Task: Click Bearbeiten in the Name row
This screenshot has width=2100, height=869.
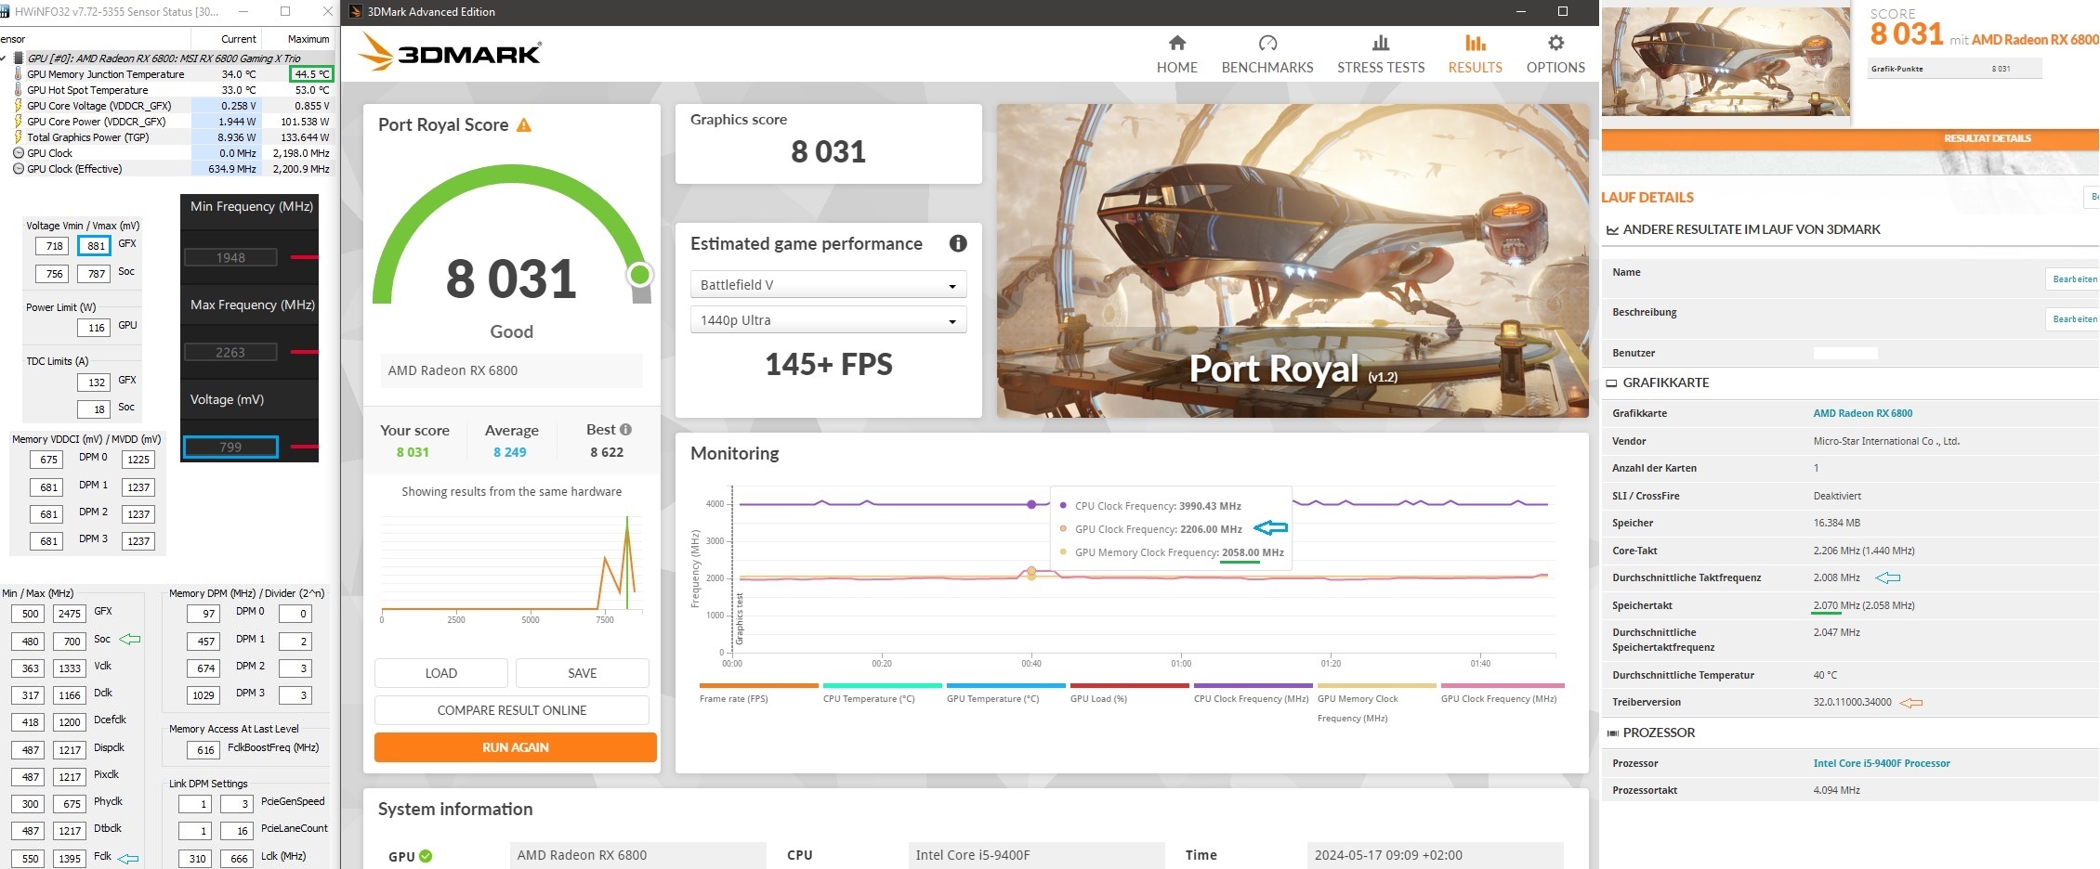Action: (x=2074, y=279)
